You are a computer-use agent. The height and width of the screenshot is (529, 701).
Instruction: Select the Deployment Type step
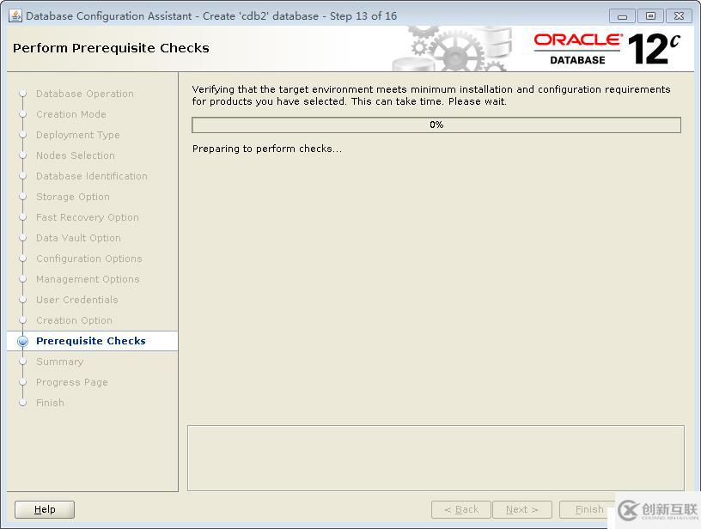click(78, 135)
